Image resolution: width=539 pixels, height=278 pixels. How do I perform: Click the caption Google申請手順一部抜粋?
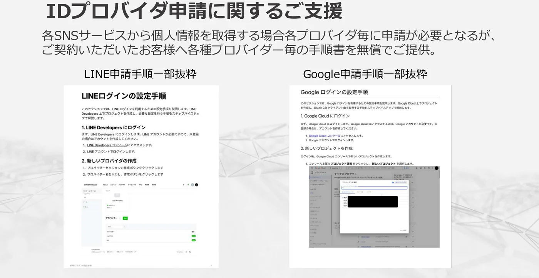click(x=365, y=74)
